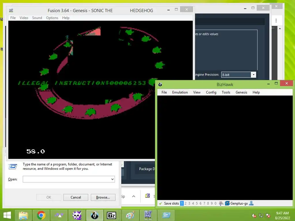
Task: Open Video menu in Fusion
Action: coord(24,18)
